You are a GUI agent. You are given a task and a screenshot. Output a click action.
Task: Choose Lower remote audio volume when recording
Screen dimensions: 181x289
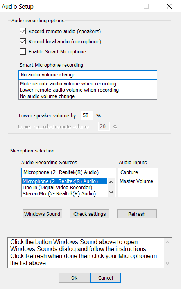[x=69, y=90]
